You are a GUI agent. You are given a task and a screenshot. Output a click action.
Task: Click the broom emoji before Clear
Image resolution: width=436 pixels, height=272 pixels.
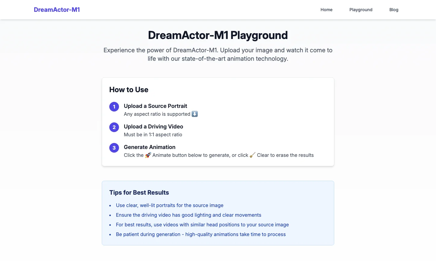click(x=253, y=155)
